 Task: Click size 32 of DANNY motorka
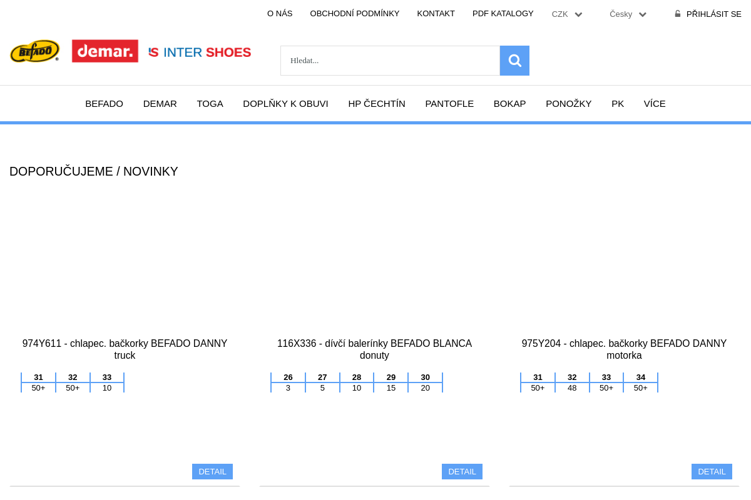[572, 377]
